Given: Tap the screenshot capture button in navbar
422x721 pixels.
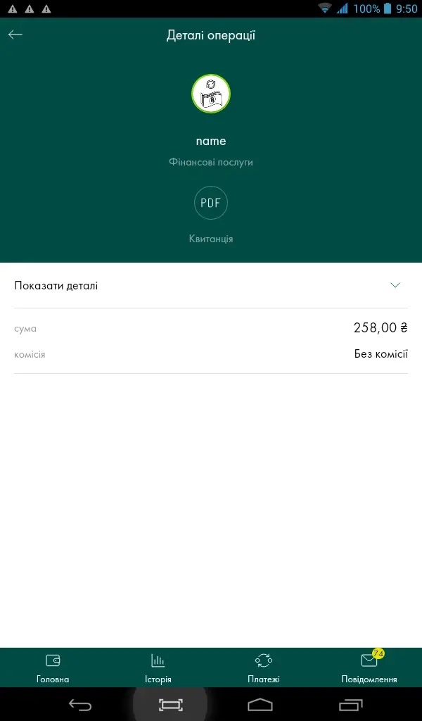Looking at the screenshot, I should point(170,705).
